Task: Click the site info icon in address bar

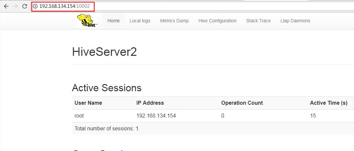Action: (x=35, y=7)
